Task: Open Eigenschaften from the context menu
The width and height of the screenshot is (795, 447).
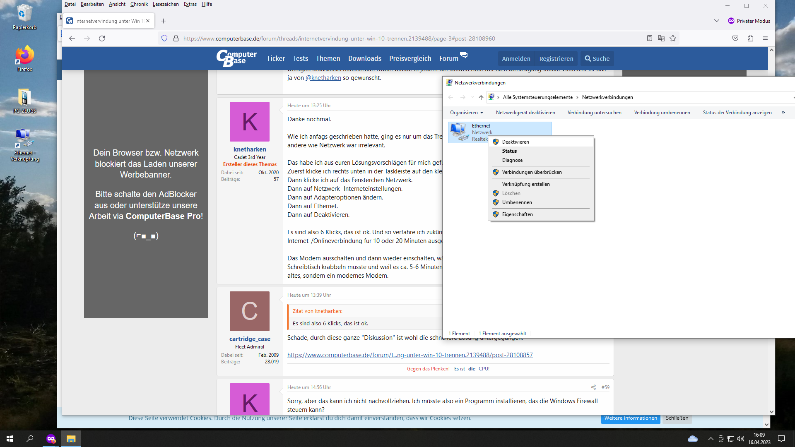Action: (x=541, y=214)
